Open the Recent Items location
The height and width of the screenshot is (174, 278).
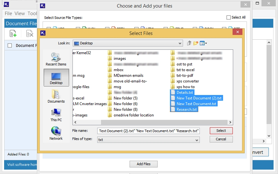coord(56,59)
